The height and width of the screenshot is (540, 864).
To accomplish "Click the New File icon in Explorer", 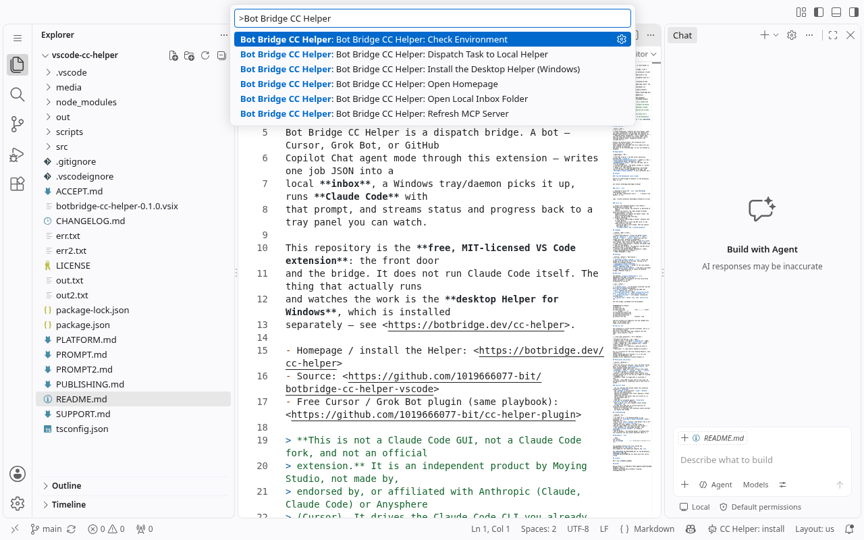I will pyautogui.click(x=173, y=55).
